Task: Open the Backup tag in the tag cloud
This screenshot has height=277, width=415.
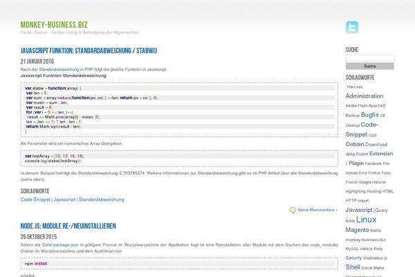Action: pyautogui.click(x=352, y=116)
